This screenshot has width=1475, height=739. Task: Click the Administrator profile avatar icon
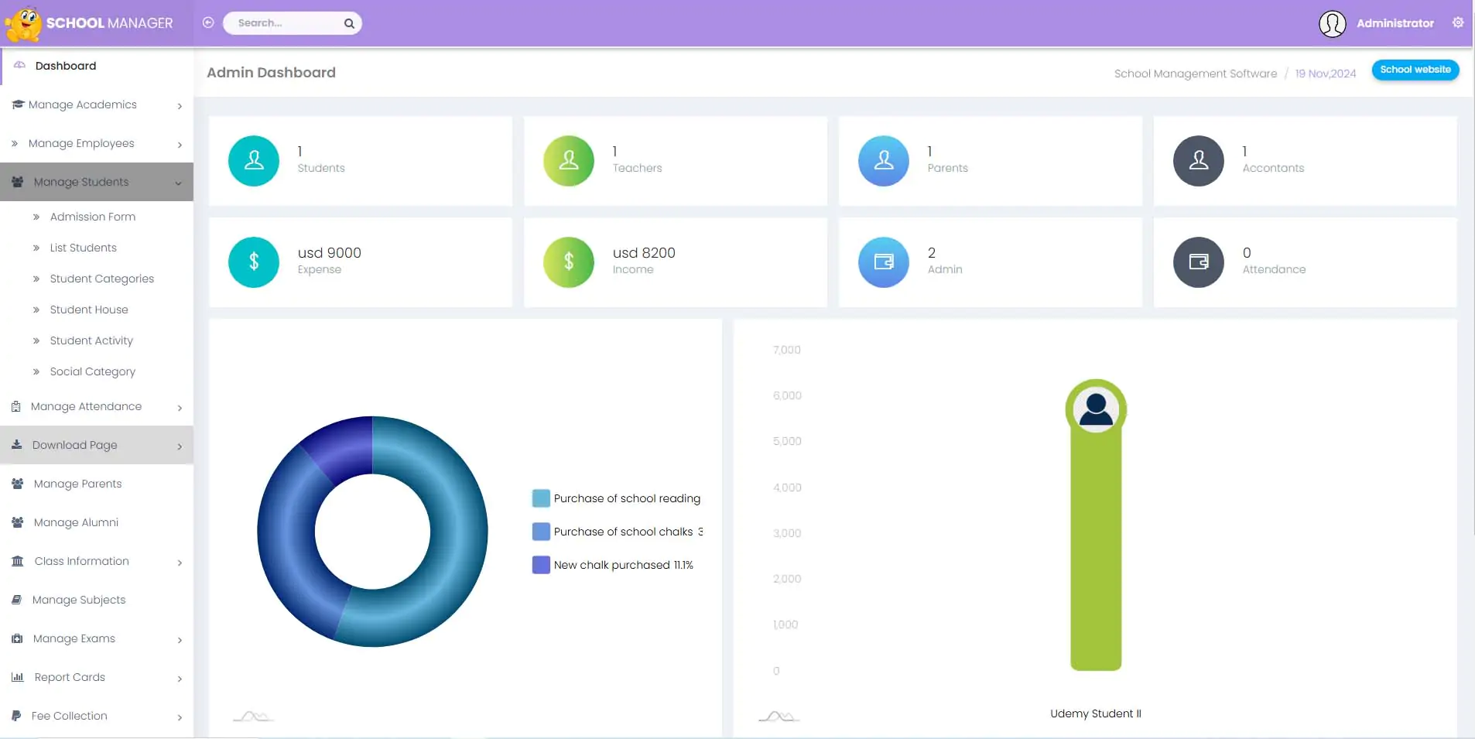tap(1332, 23)
